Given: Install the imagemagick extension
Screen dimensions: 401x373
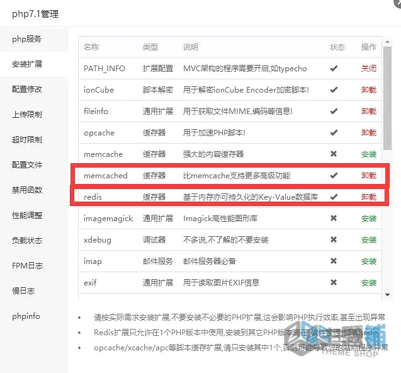Looking at the screenshot, I should (368, 219).
